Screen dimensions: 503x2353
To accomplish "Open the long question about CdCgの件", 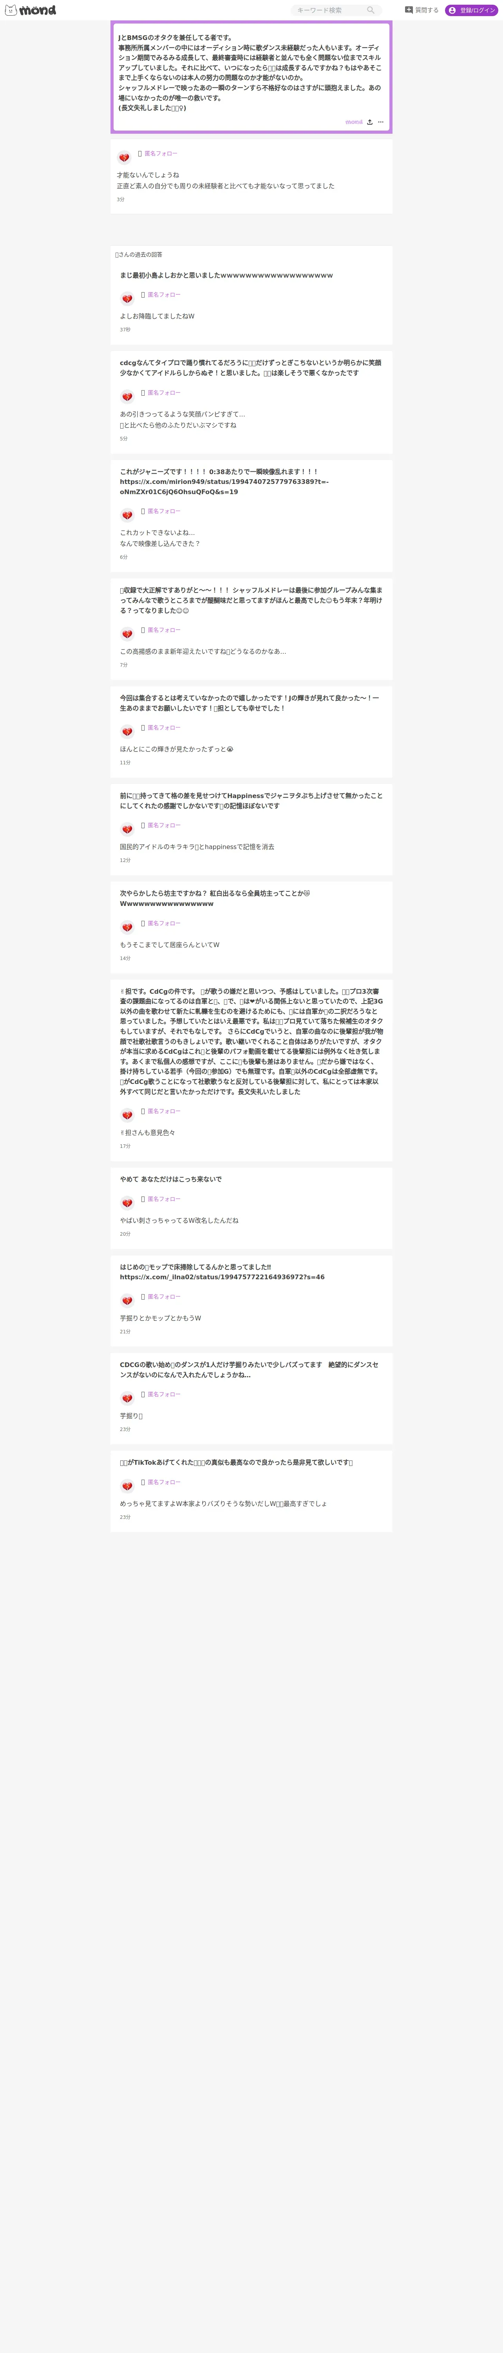I will 251,1041.
